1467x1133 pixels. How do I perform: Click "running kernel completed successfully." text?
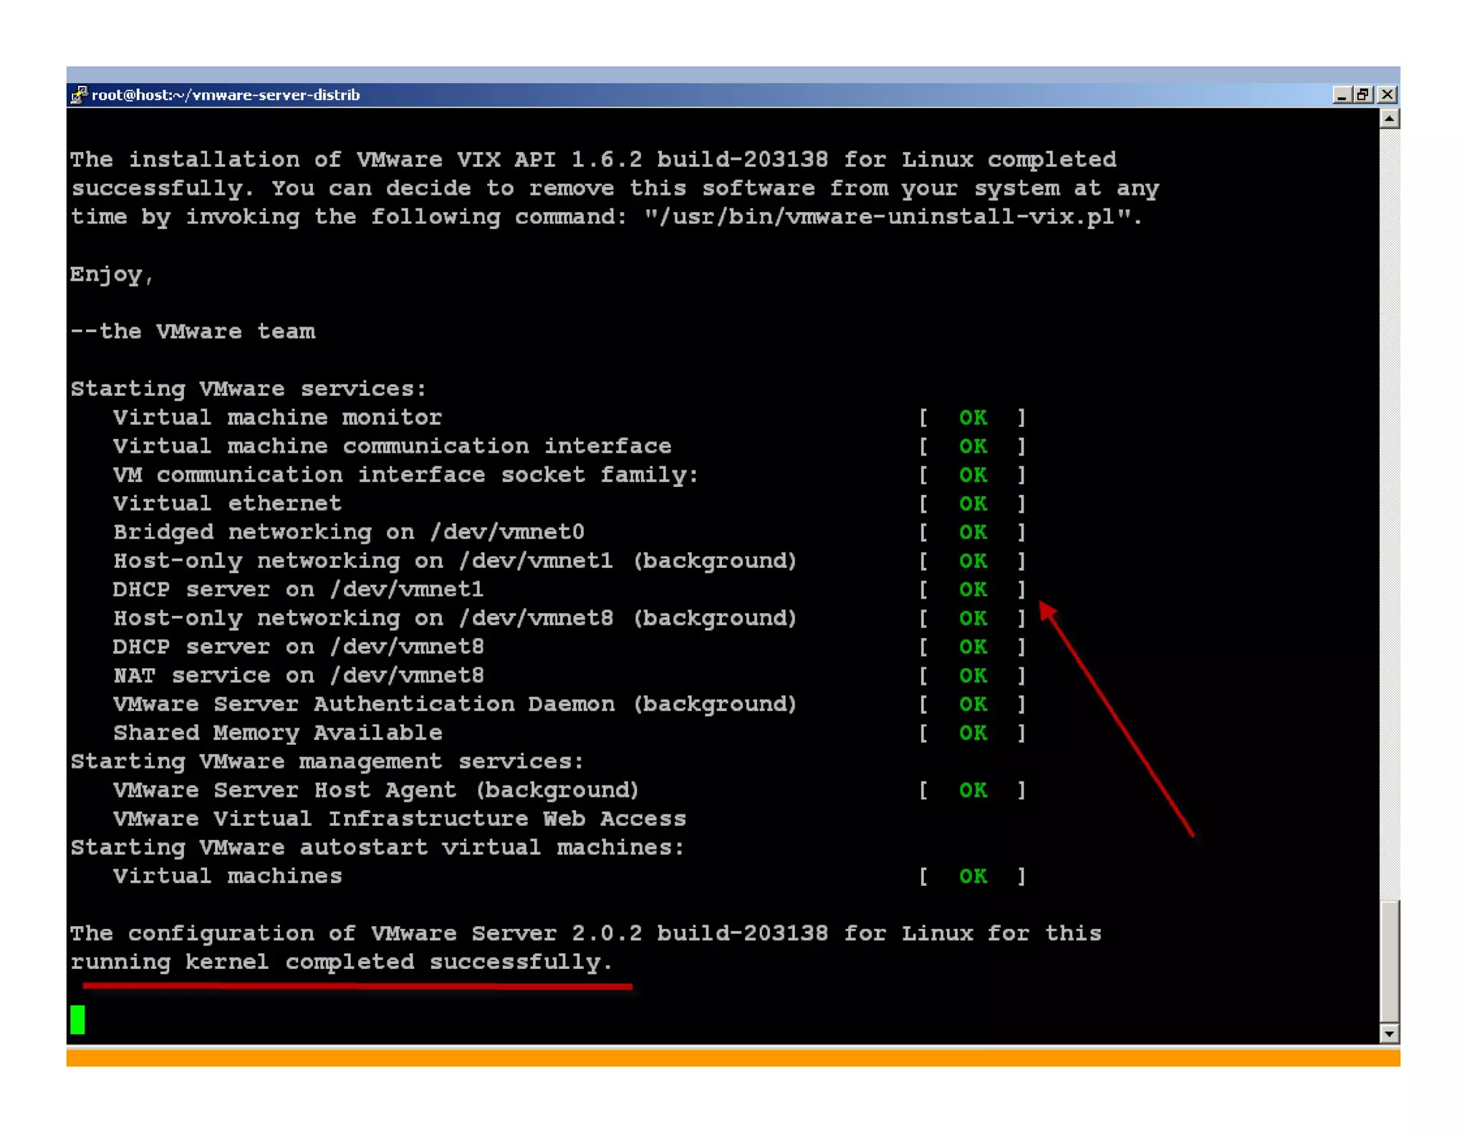pos(342,962)
